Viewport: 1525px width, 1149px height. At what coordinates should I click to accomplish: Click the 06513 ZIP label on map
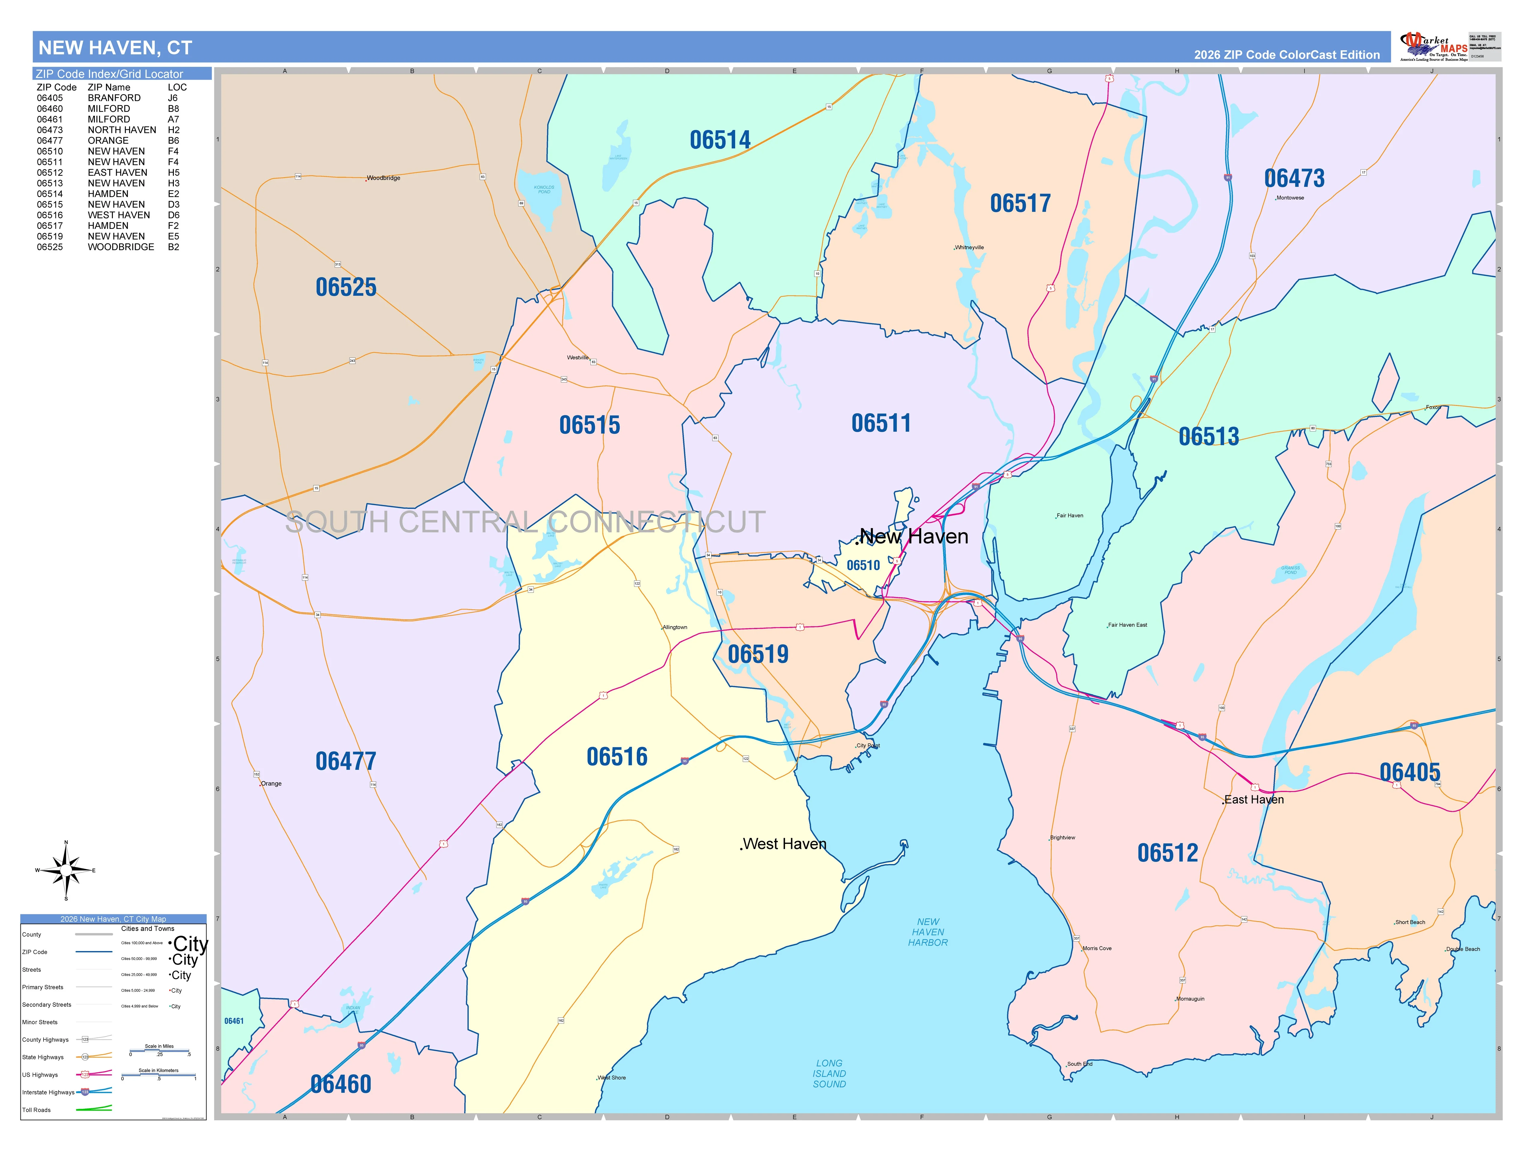(x=1209, y=436)
